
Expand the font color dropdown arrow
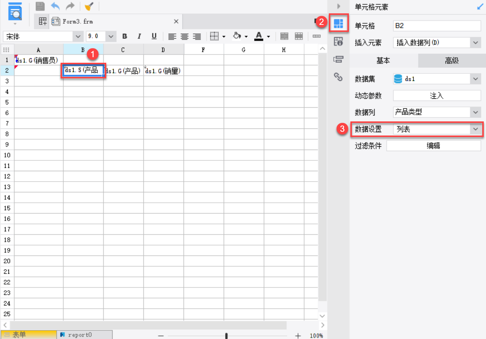[x=268, y=37]
